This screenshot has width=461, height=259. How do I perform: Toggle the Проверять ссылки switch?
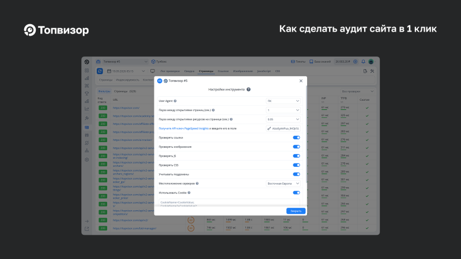[x=296, y=138]
